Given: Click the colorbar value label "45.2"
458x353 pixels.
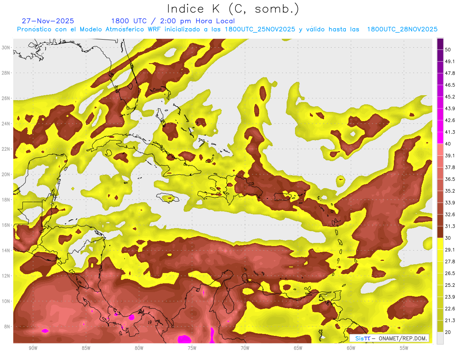Looking at the screenshot, I should (450, 97).
